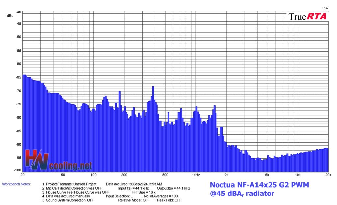The height and width of the screenshot is (205, 337).
Task: Click the -100 label at the level axis bottom
Action: point(17,170)
